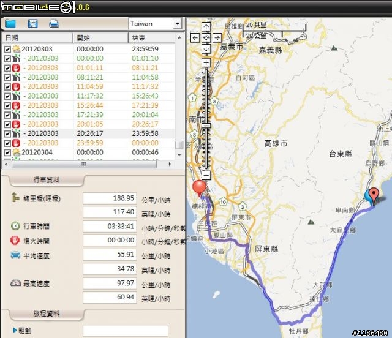Zoom out the map with minus button
Image resolution: width=392 pixels, height=338 pixels.
206,176
